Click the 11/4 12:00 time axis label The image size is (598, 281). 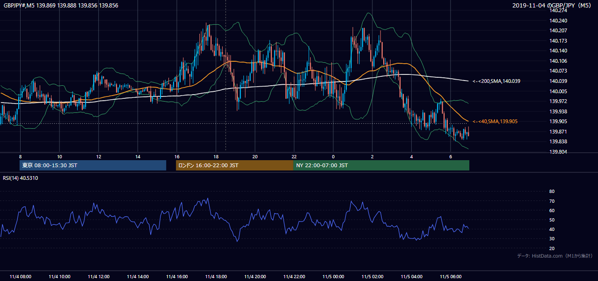[x=98, y=276]
